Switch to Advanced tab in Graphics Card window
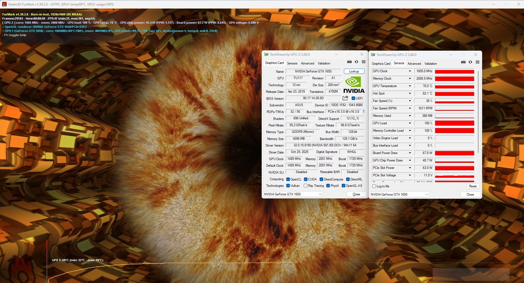 point(308,63)
